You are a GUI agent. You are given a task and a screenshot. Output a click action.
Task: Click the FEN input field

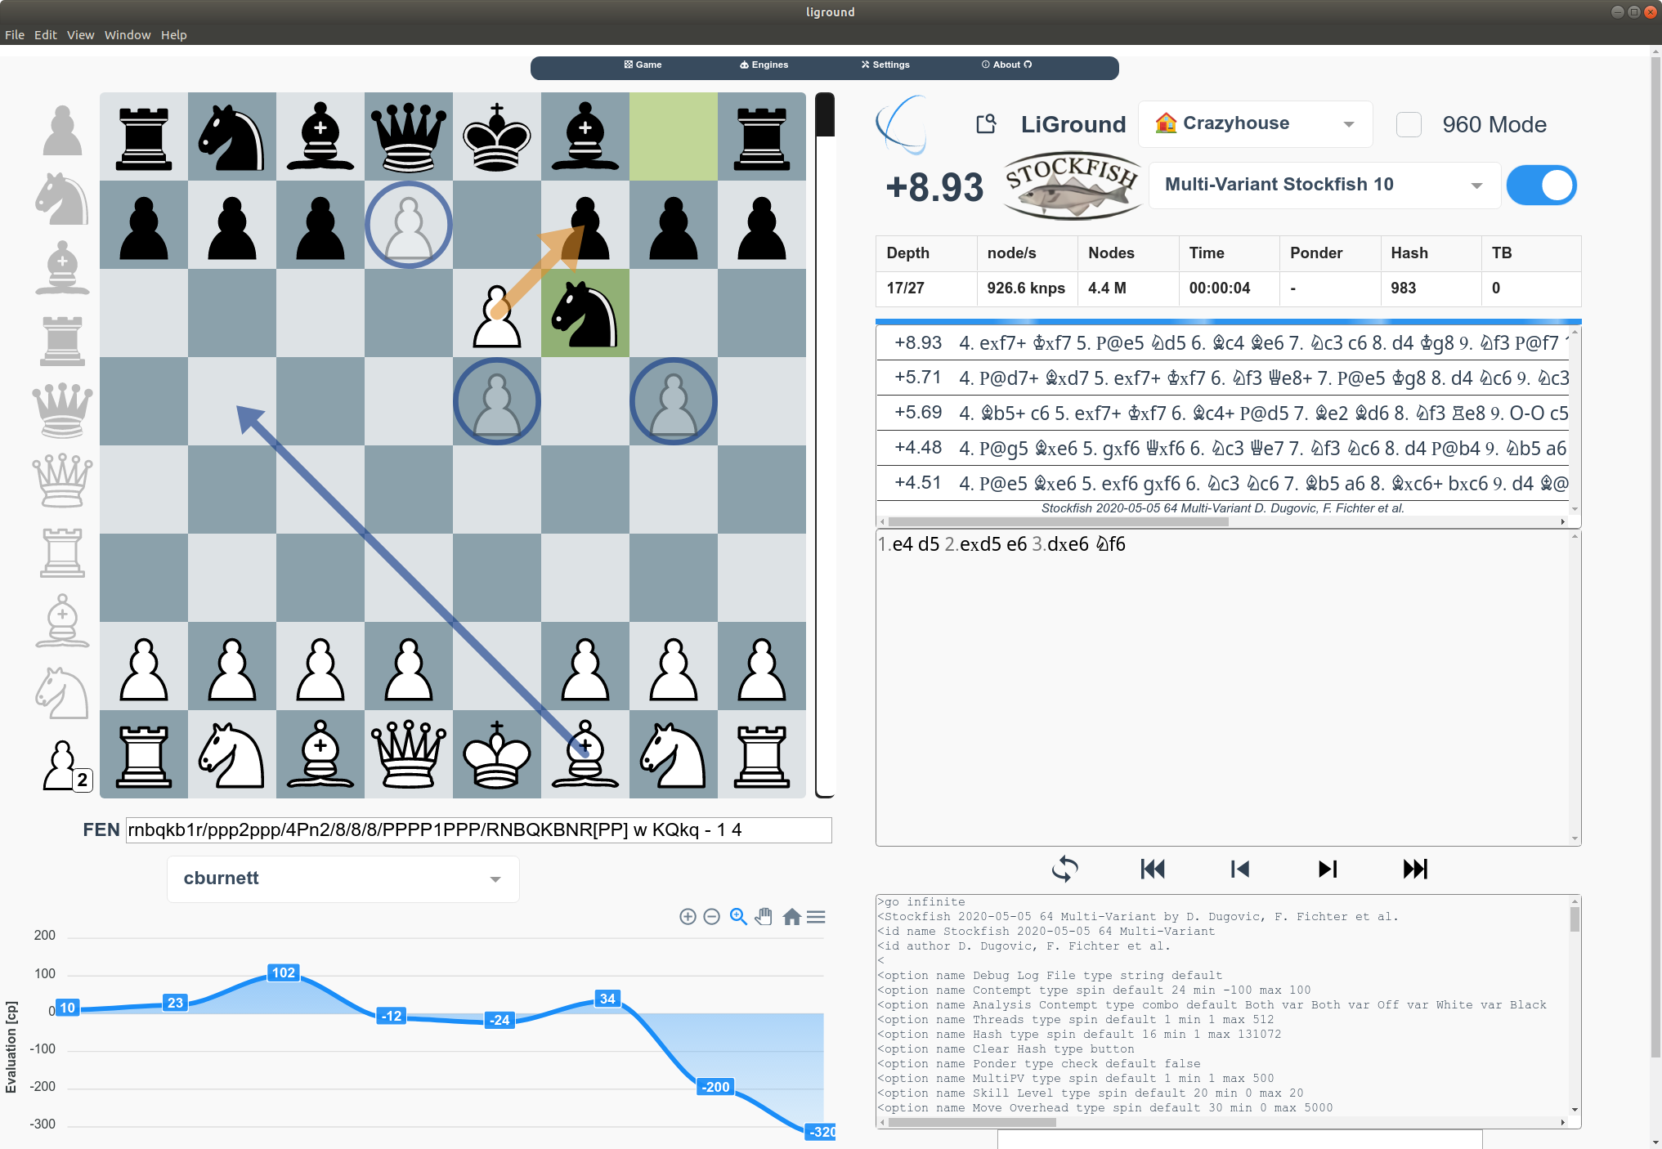click(x=478, y=830)
